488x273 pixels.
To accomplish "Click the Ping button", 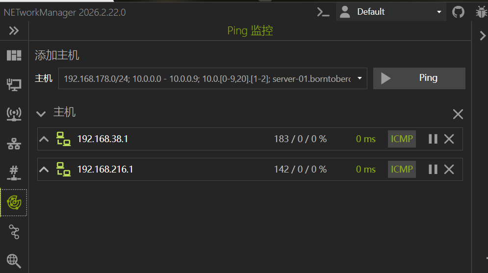I will coord(419,78).
